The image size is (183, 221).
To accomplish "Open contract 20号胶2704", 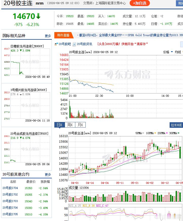I will [x=10, y=188].
